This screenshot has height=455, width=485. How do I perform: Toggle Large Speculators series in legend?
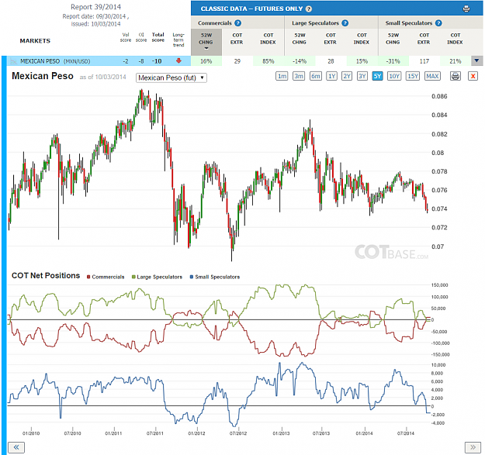pyautogui.click(x=157, y=277)
